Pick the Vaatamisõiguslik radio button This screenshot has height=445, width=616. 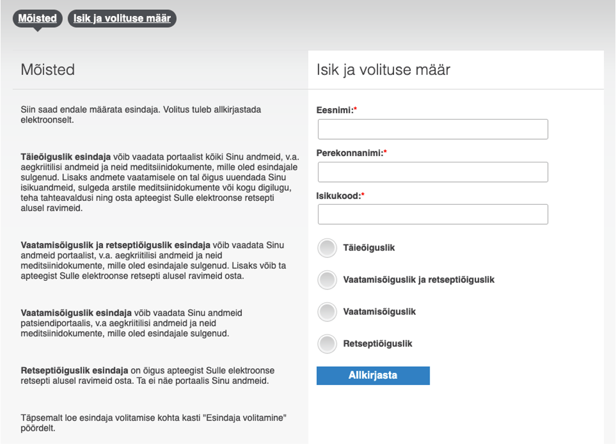(x=327, y=312)
